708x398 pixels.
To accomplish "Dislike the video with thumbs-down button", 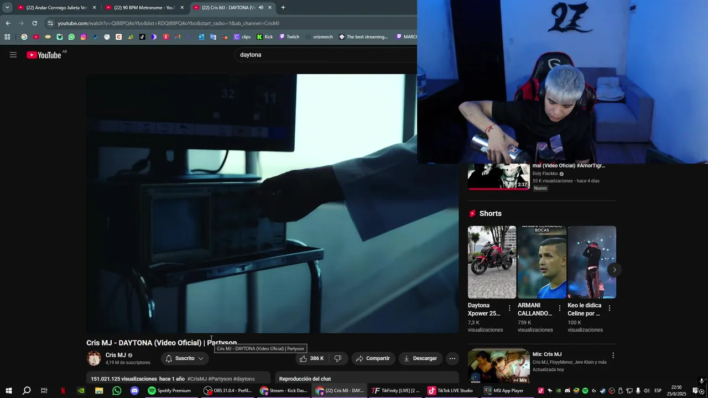I will point(338,358).
